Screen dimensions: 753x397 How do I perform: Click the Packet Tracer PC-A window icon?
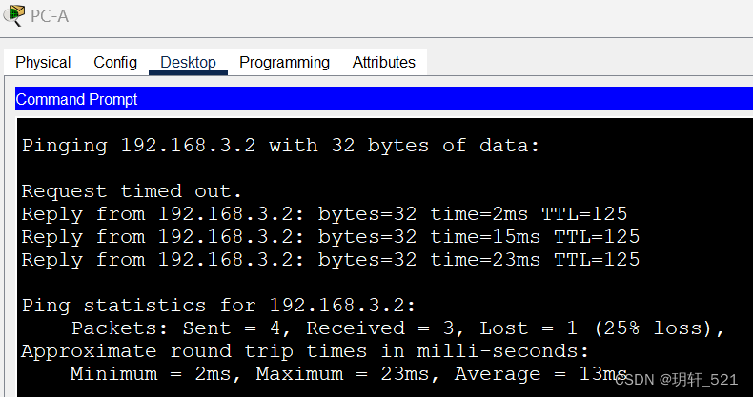pyautogui.click(x=14, y=15)
